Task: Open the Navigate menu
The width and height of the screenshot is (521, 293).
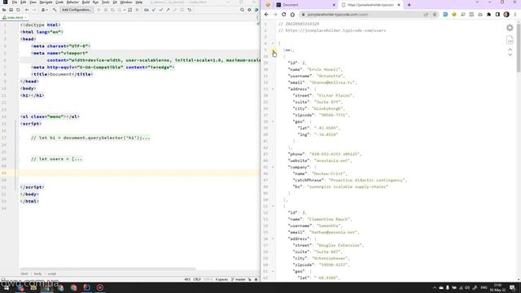Action: click(46, 2)
